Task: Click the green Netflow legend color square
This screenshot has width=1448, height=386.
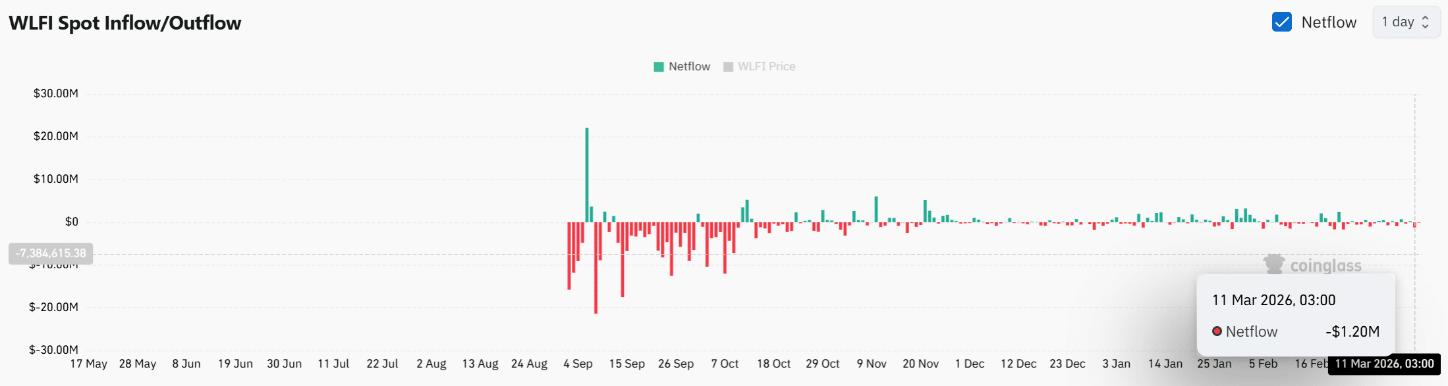Action: pos(658,66)
